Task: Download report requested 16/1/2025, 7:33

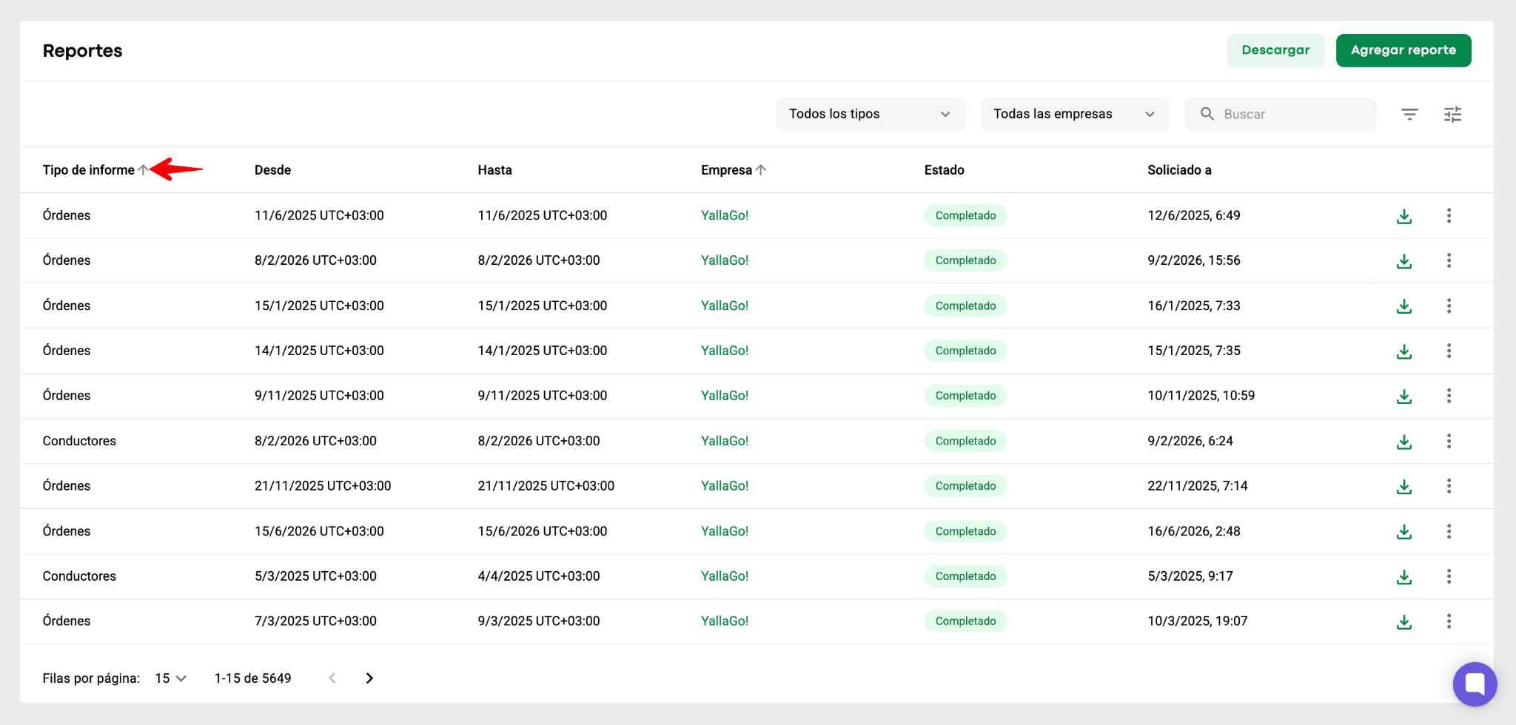Action: [x=1403, y=306]
